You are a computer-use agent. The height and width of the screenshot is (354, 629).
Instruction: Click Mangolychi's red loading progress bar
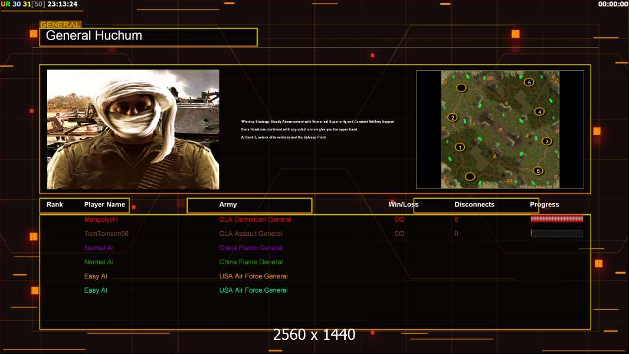click(556, 219)
